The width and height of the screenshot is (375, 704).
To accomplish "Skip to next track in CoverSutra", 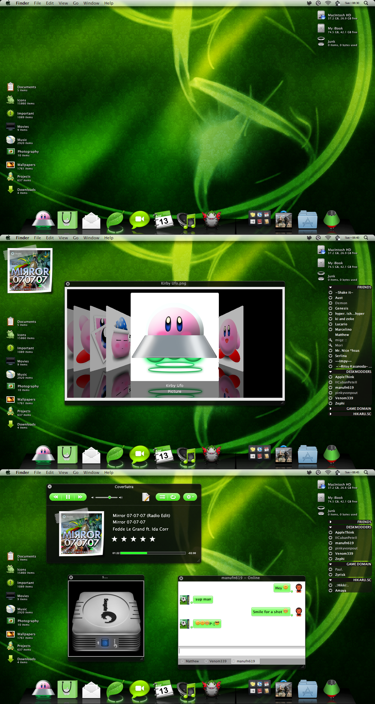I will [x=80, y=497].
